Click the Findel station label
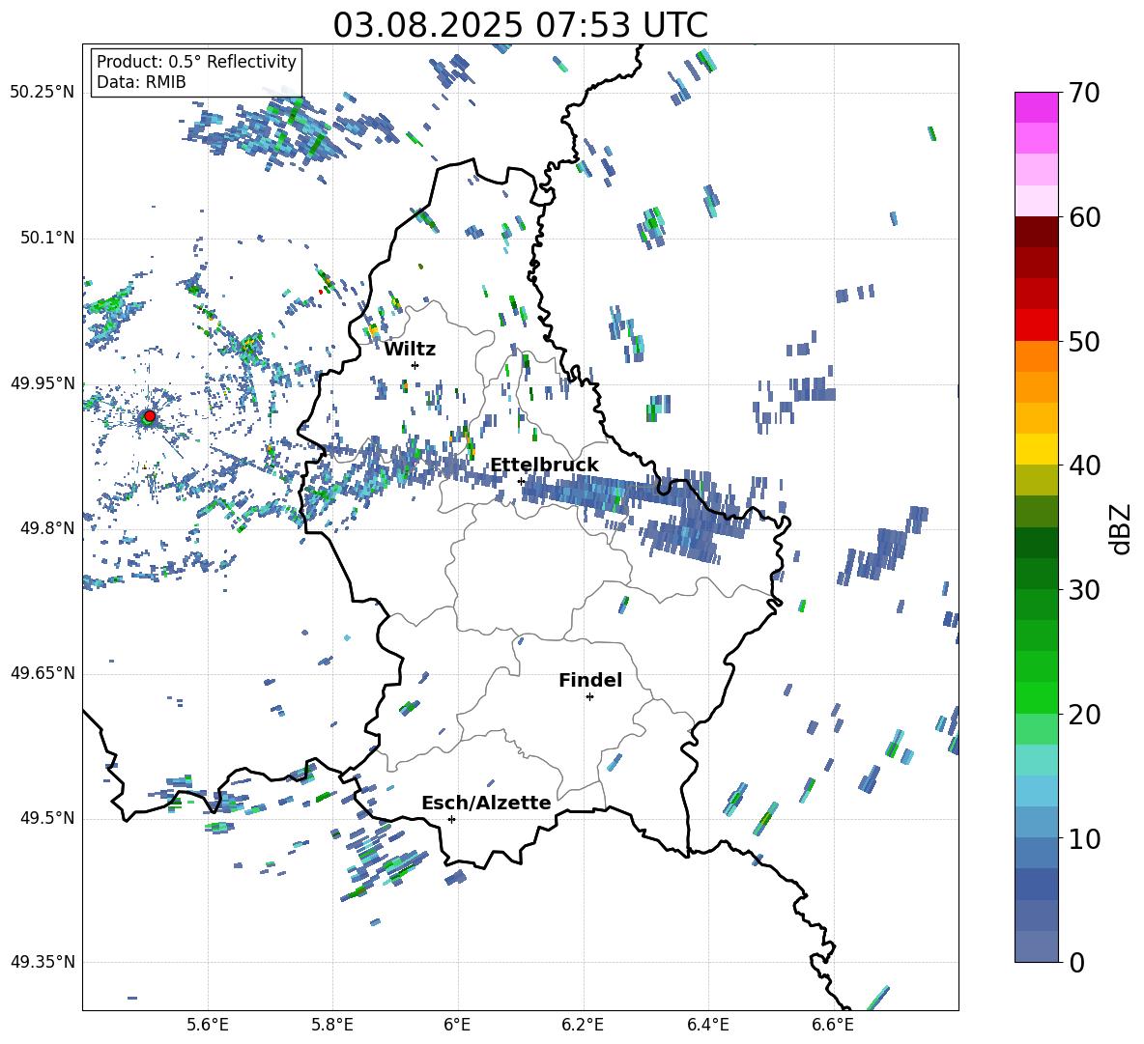The width and height of the screenshot is (1144, 1044). [x=590, y=680]
